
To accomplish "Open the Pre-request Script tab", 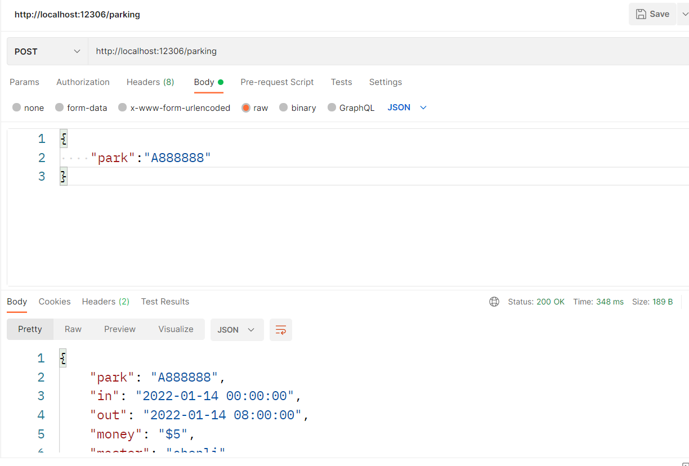I will tap(277, 82).
